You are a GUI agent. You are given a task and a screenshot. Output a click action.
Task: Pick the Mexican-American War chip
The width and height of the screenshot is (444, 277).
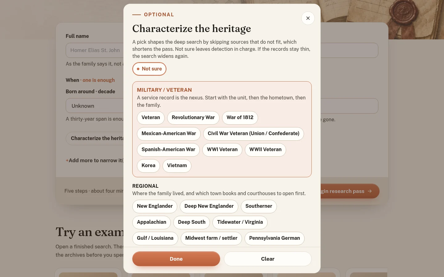coord(169,134)
